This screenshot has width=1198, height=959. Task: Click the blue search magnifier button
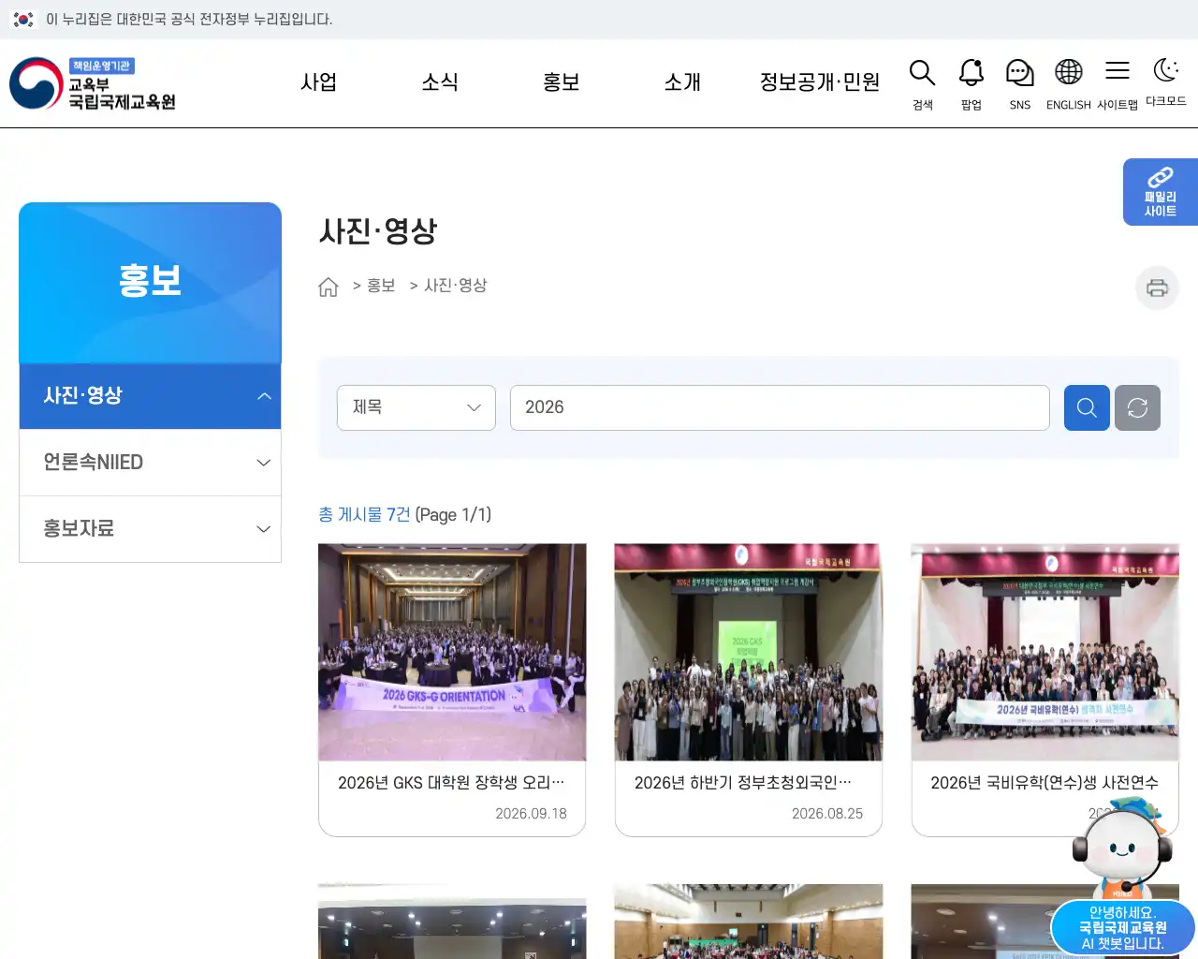[1087, 407]
